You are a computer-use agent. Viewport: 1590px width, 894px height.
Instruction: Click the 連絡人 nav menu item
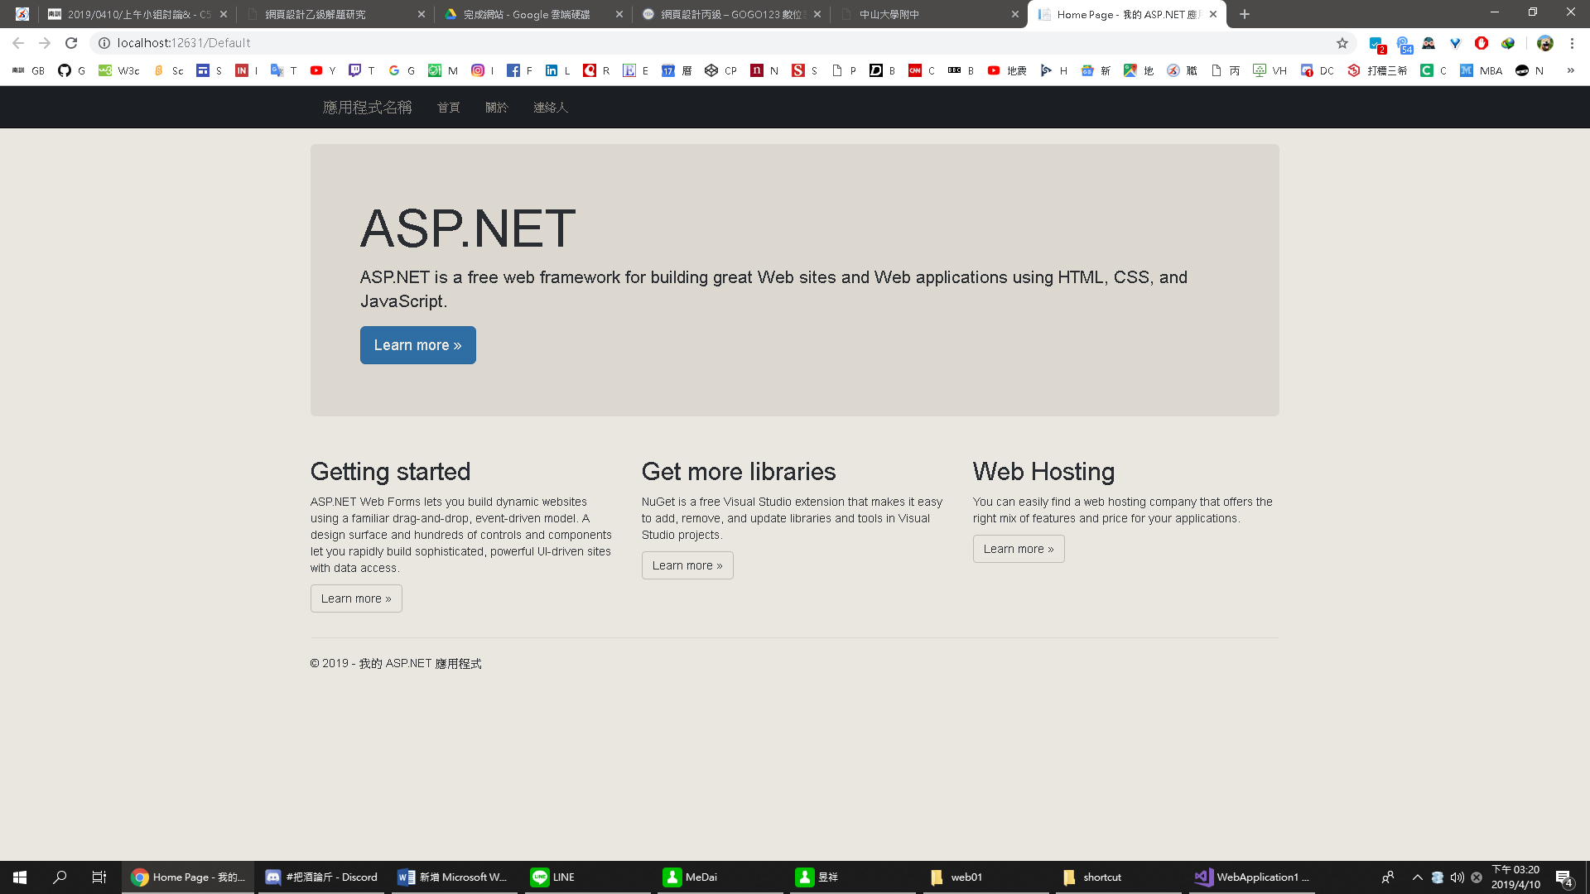tap(551, 108)
